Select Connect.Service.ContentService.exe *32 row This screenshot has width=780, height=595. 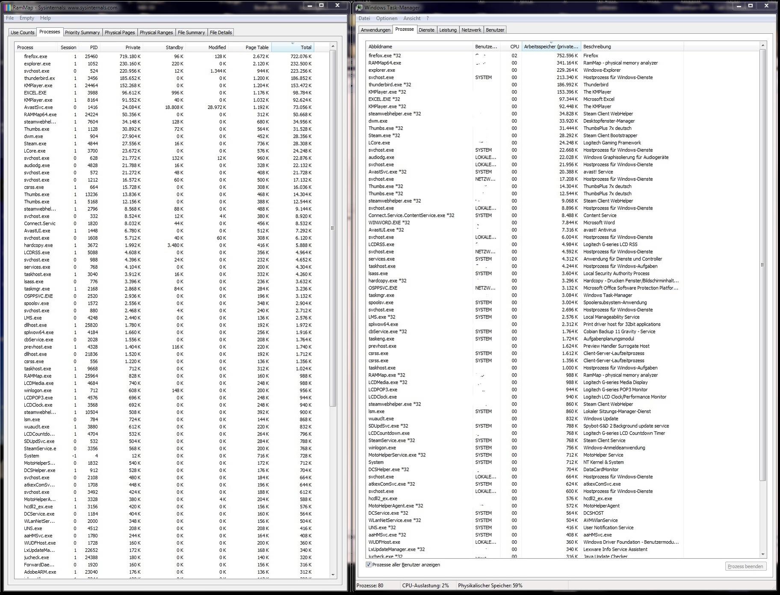[x=525, y=215]
